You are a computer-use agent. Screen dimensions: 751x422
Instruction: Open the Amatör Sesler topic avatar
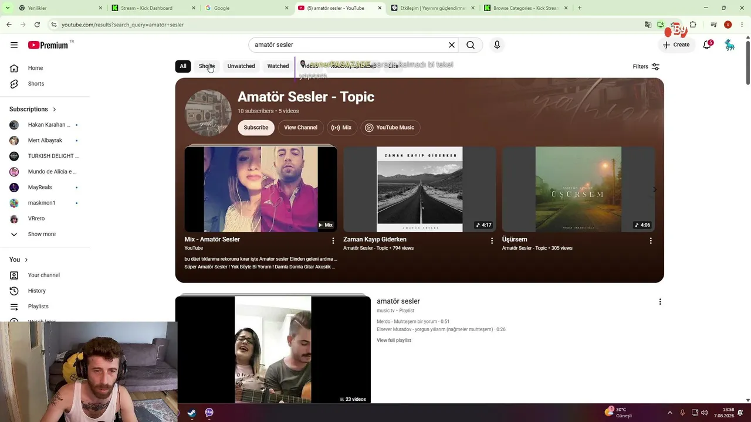coord(208,113)
